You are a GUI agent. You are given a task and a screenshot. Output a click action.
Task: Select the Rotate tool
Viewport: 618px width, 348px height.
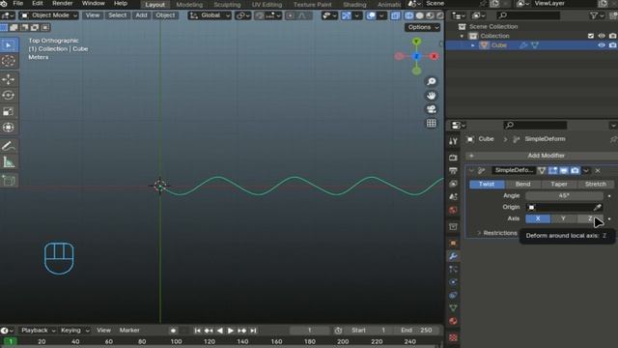[x=9, y=95]
